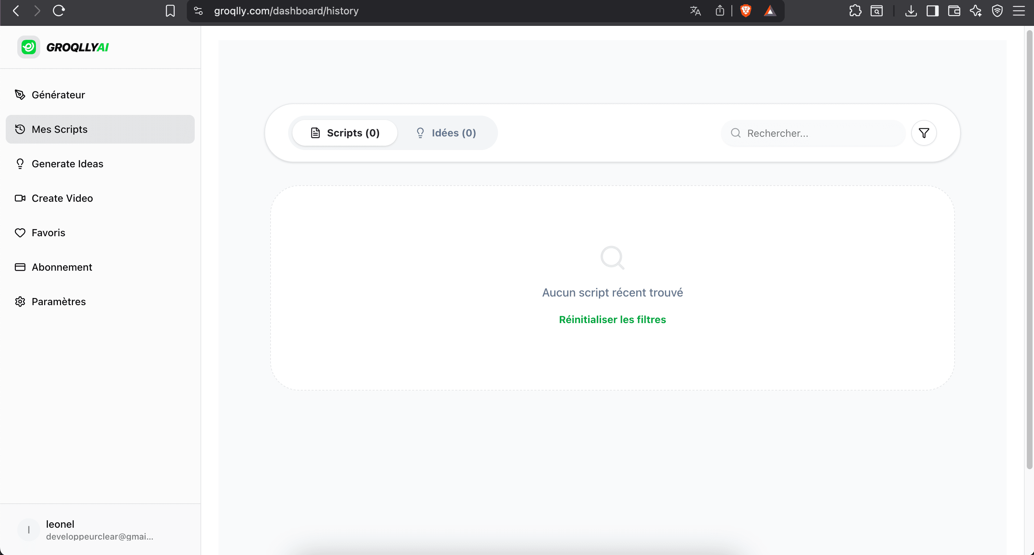
Task: Click the GROQLLY AI logo
Action: coord(63,47)
